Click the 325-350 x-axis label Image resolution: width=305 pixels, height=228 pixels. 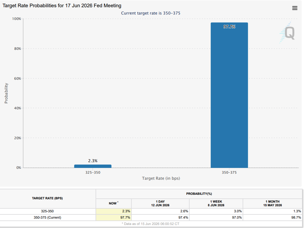[93, 172]
